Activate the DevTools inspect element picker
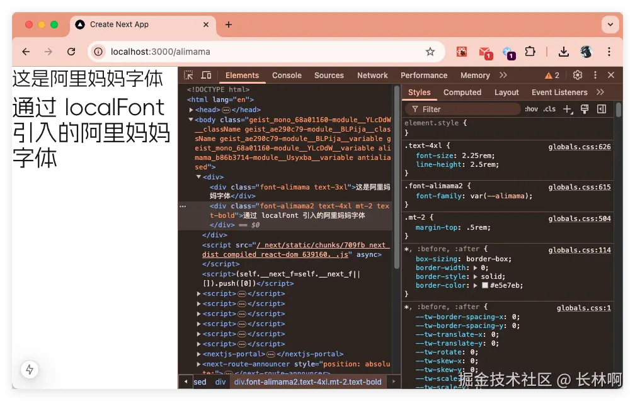 tap(188, 76)
